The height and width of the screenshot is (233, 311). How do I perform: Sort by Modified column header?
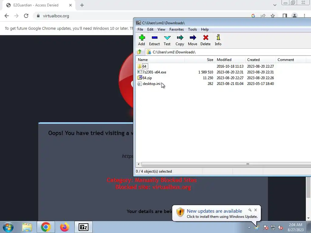pos(230,60)
